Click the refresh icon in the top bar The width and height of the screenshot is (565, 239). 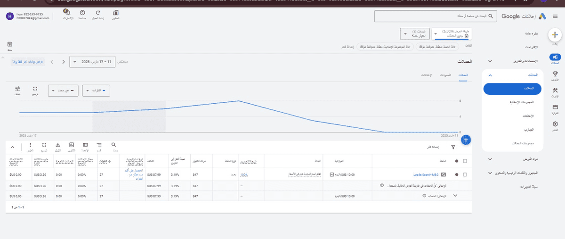pyautogui.click(x=97, y=14)
